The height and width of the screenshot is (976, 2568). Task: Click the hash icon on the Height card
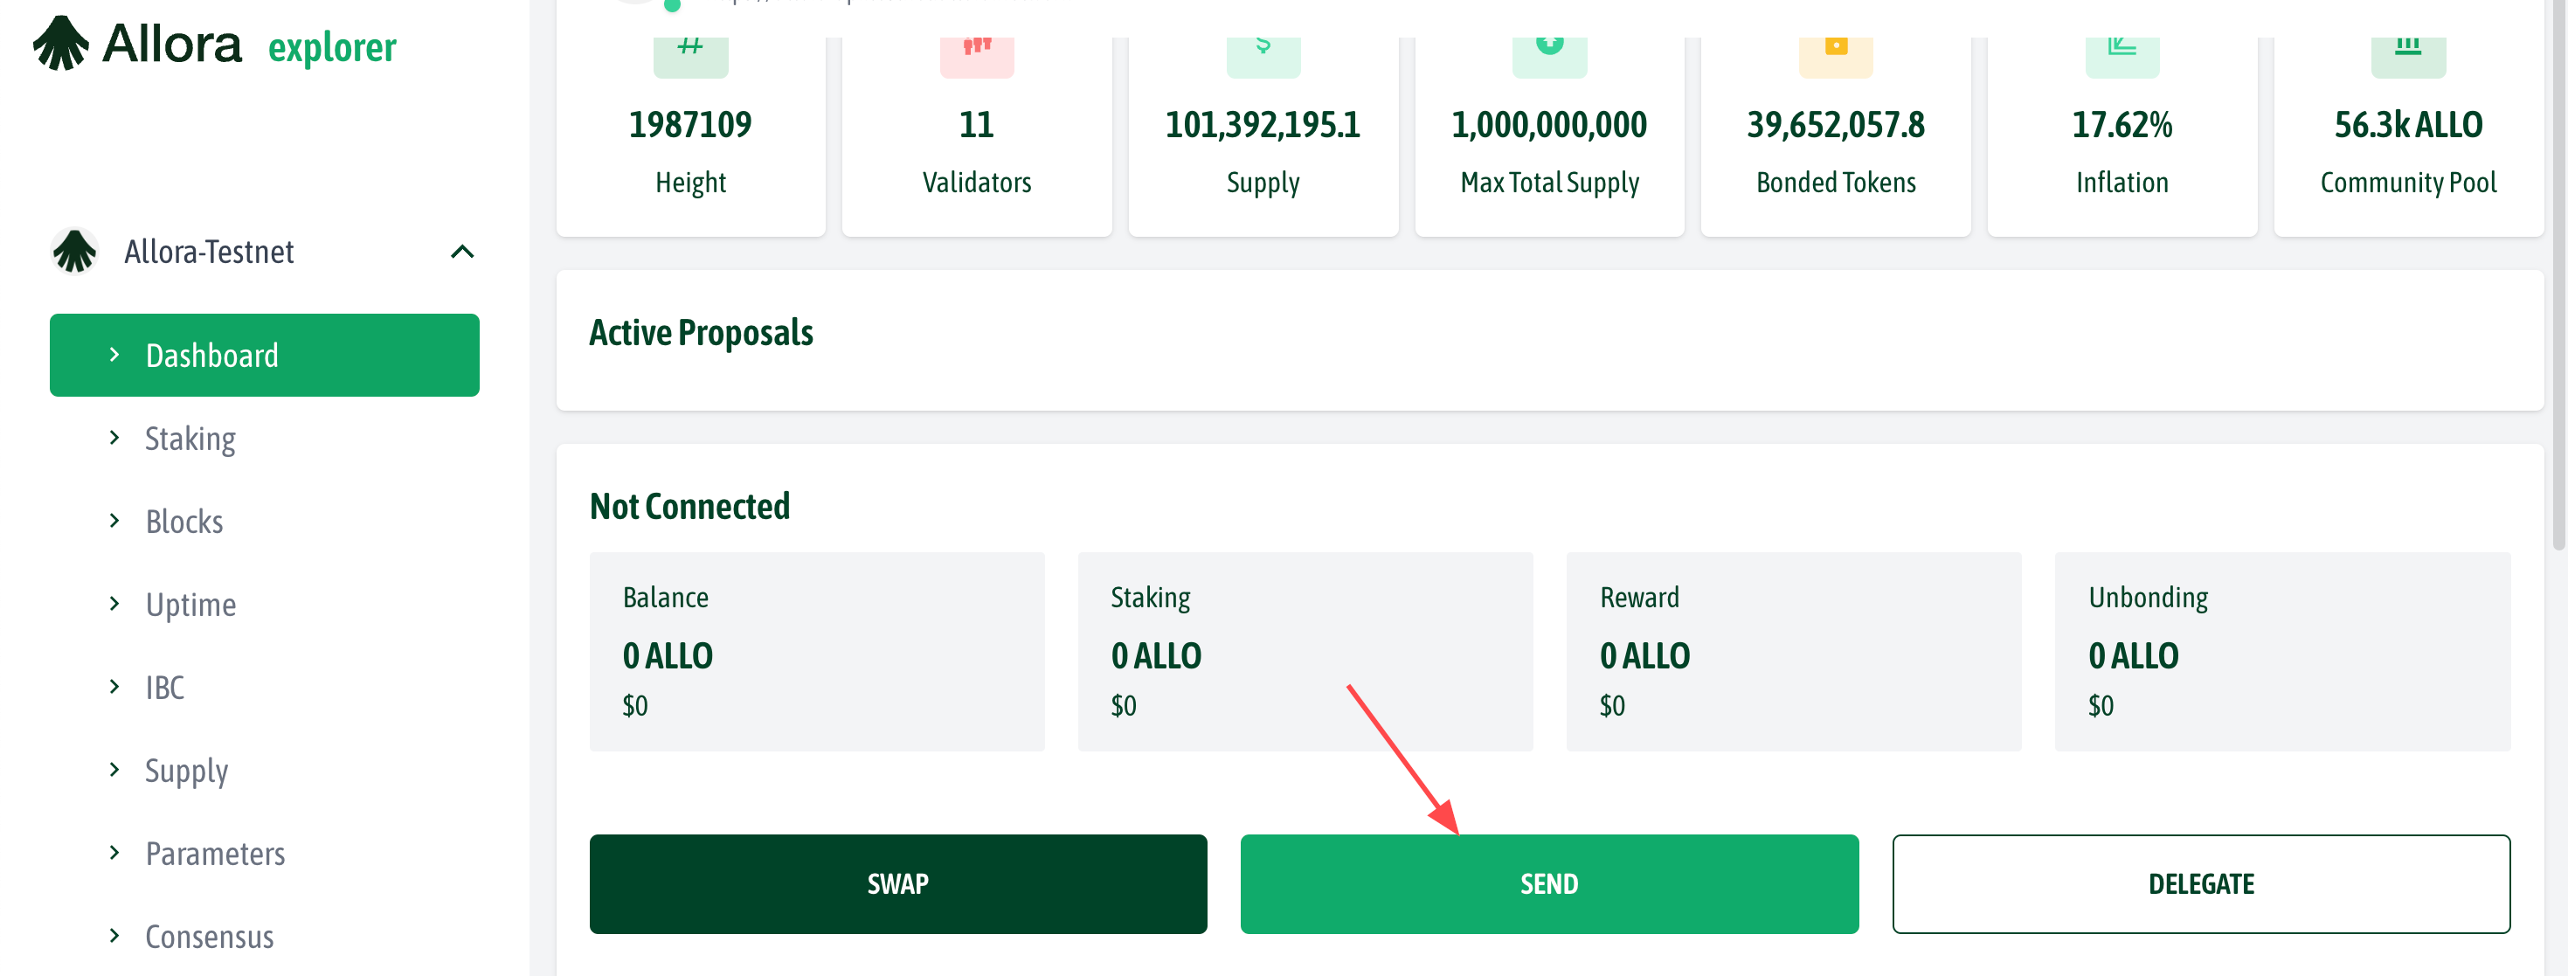coord(690,50)
